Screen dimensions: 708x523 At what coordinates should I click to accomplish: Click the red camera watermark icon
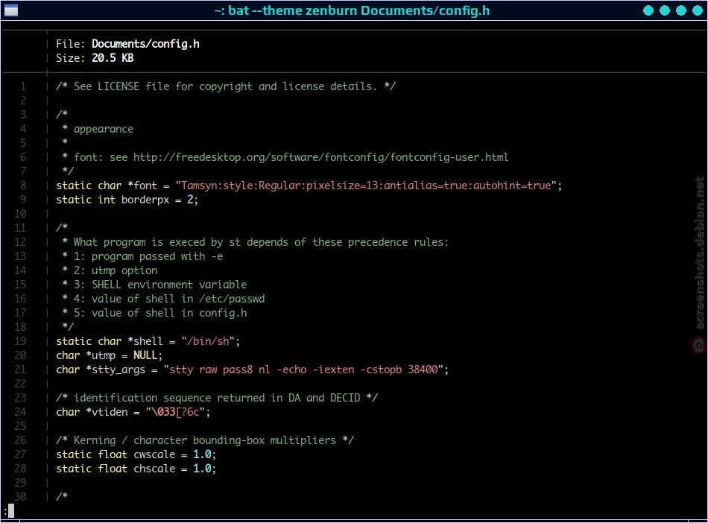point(698,345)
